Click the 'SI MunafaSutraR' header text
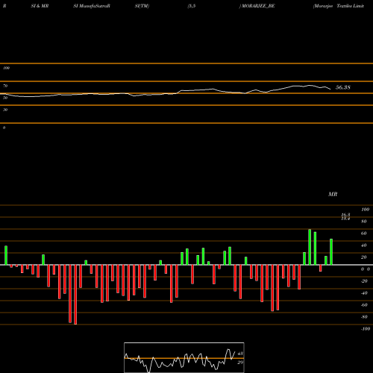The image size is (373, 373). (x=92, y=6)
